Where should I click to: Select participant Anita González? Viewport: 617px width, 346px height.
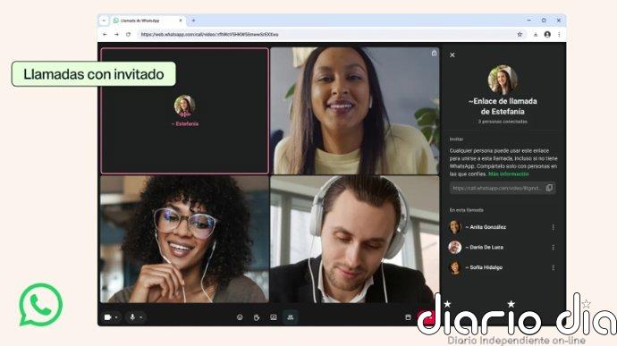[x=503, y=227]
